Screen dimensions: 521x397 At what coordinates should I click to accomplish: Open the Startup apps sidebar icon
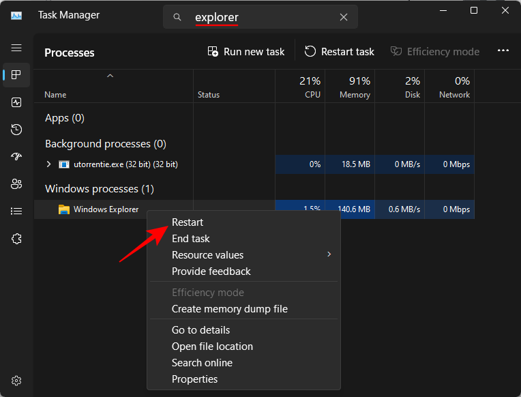tap(16, 157)
